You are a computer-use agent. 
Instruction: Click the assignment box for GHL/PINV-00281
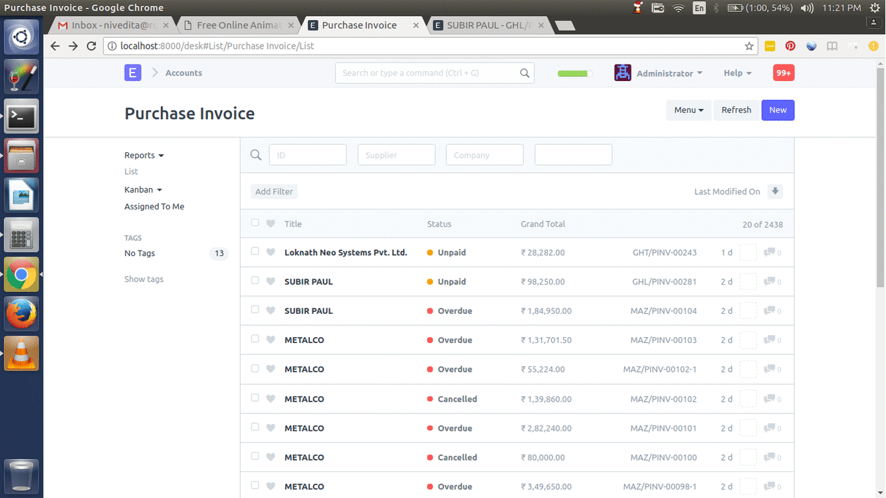coord(748,282)
